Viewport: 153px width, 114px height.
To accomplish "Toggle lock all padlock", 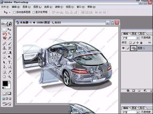I will tap(141, 42).
